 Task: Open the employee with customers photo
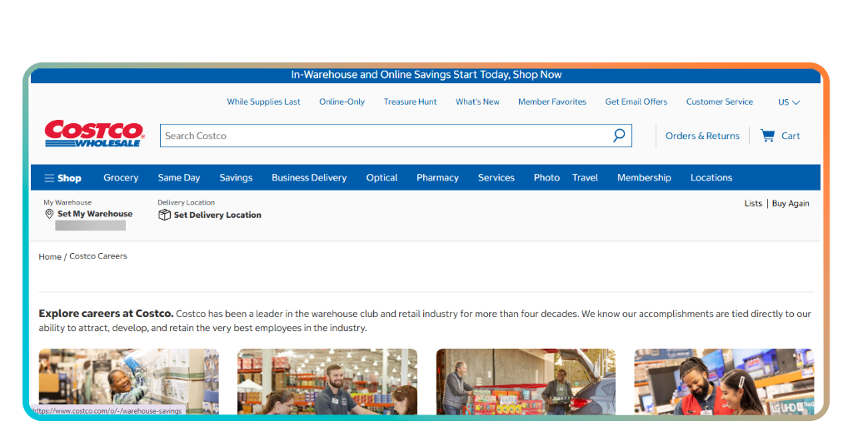(327, 381)
